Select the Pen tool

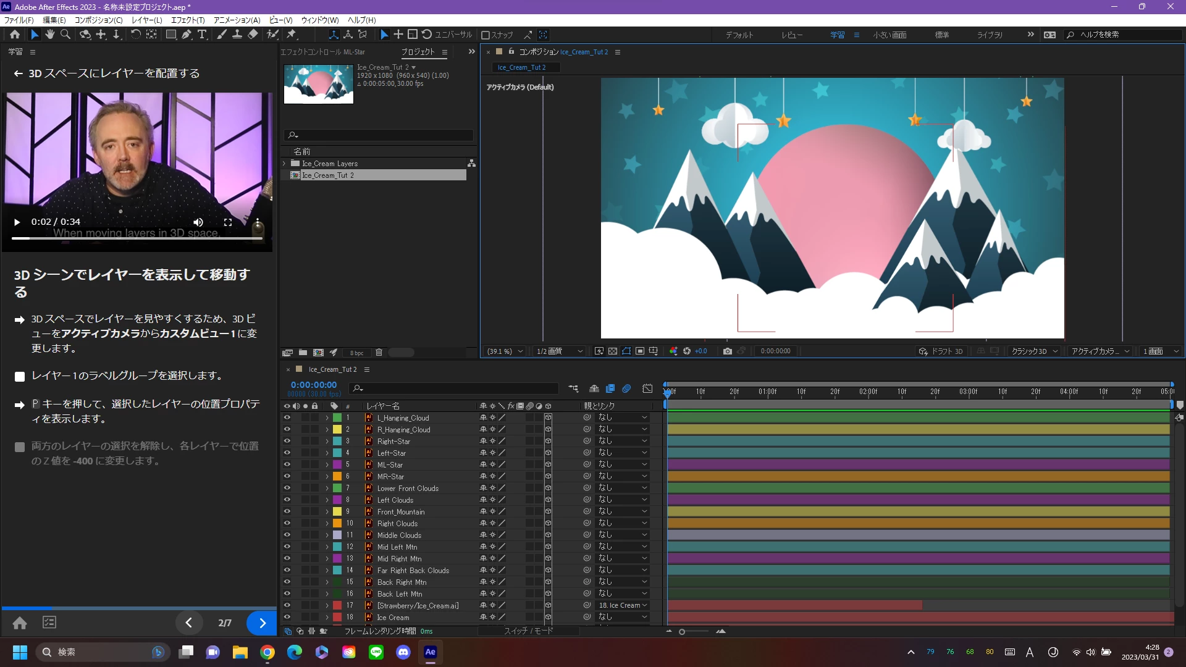click(187, 35)
